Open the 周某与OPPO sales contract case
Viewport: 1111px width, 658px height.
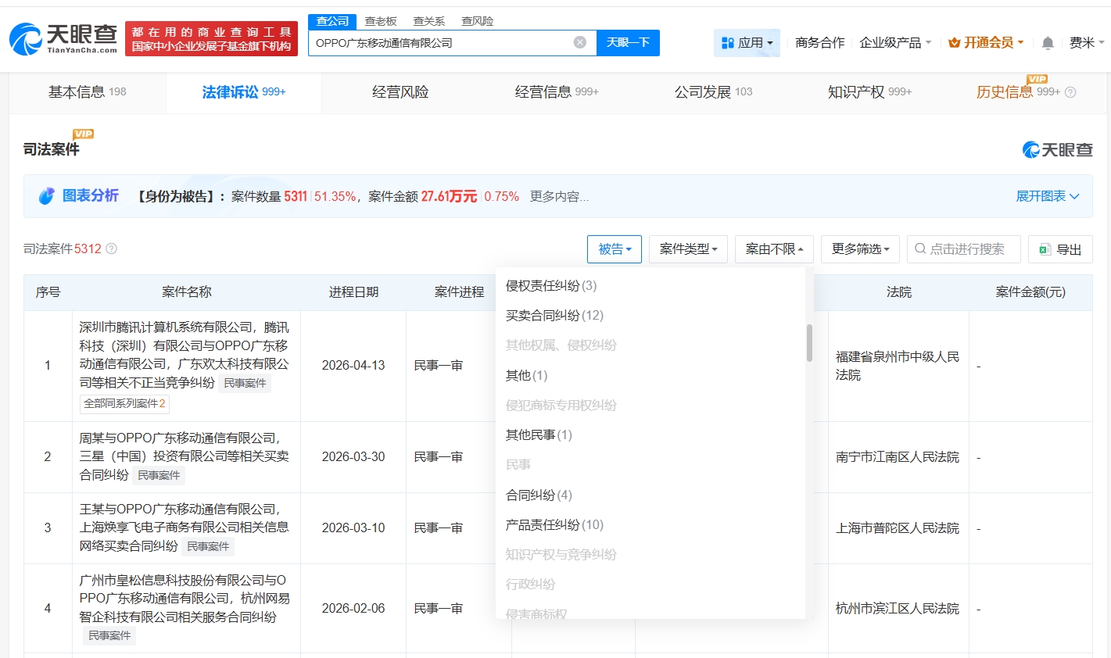tap(184, 456)
